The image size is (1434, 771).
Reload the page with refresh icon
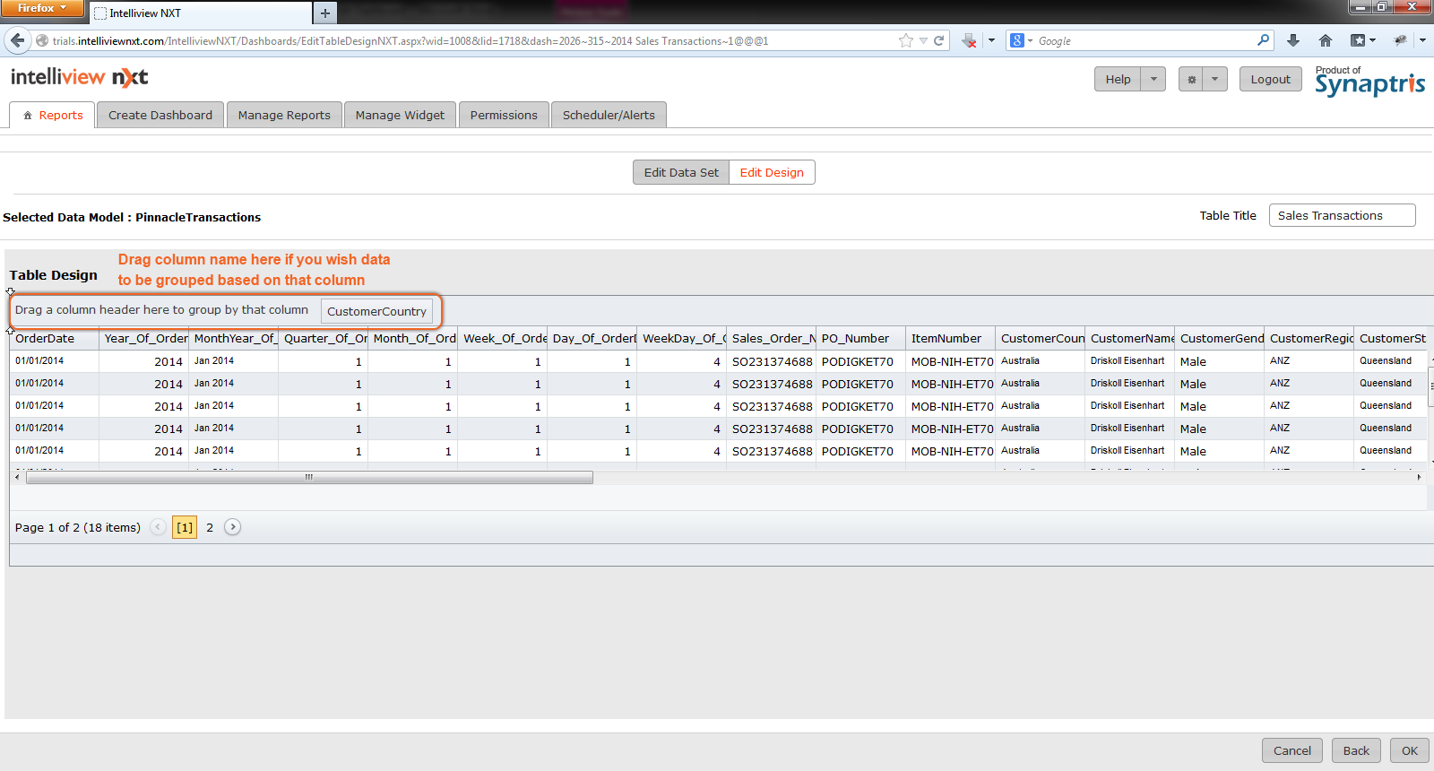[x=939, y=40]
